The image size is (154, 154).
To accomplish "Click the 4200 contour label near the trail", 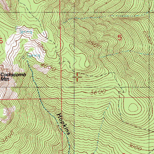I will pyautogui.click(x=42, y=48).
